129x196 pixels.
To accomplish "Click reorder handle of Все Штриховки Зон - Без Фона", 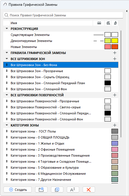I will (7, 65).
